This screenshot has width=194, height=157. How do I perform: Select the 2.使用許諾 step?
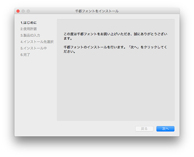28,29
